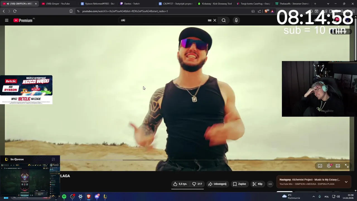Share the video with Udostępnij
Viewport: 357px width, 201px height.
coord(217,184)
